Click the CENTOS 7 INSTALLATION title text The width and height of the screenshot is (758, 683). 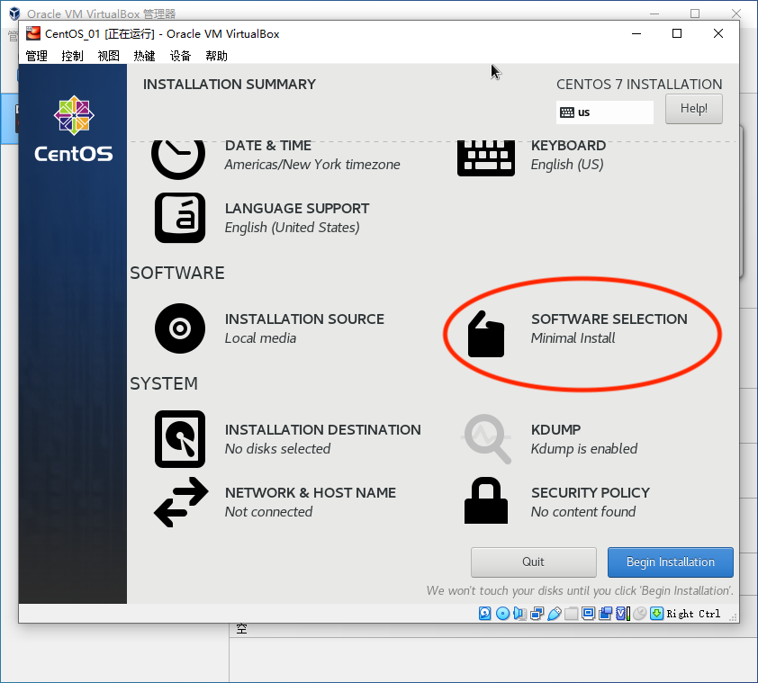[x=639, y=84]
